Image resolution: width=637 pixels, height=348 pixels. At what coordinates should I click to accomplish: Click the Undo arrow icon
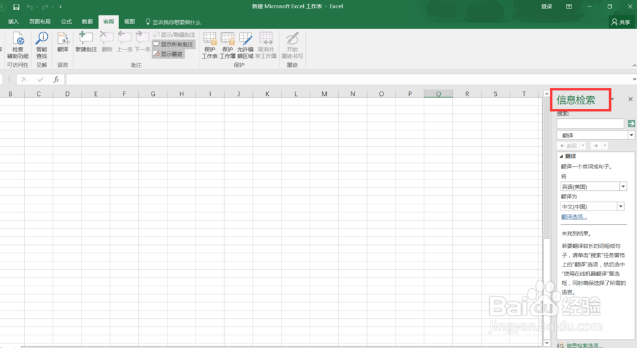[30, 7]
